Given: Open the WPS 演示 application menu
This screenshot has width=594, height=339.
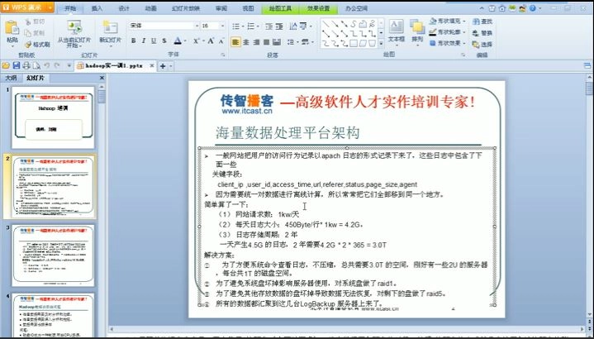Looking at the screenshot, I should [27, 7].
